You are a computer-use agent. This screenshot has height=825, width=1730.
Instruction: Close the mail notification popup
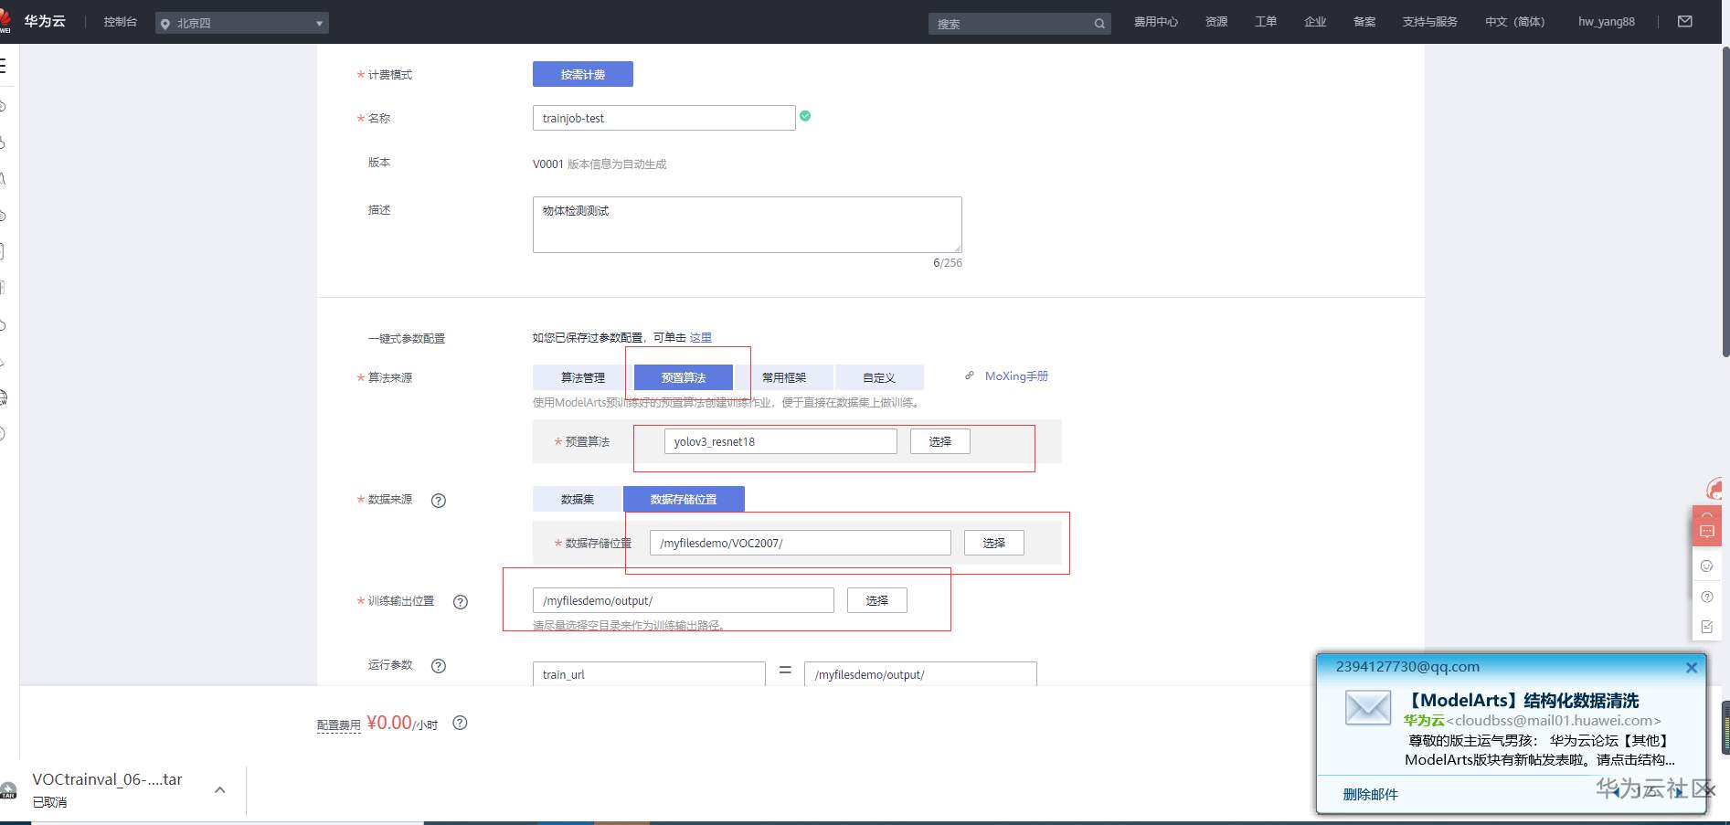pyautogui.click(x=1692, y=668)
